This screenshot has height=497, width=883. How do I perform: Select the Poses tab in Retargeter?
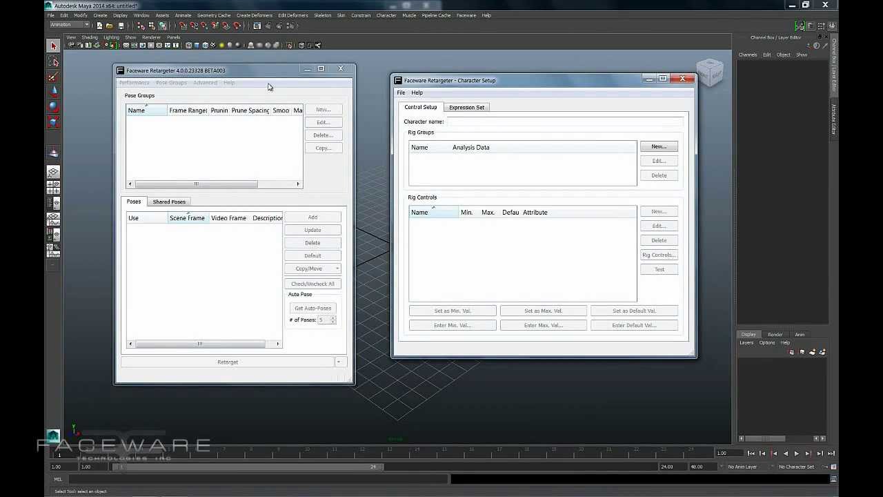[134, 202]
